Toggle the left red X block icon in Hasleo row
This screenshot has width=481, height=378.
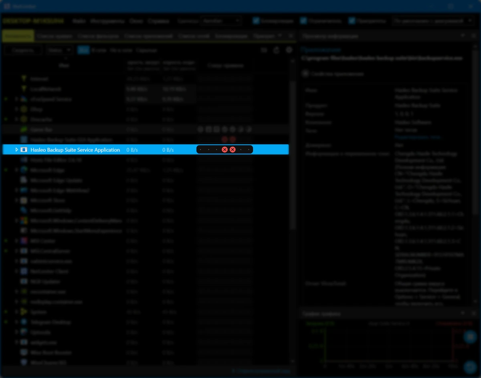tap(225, 150)
